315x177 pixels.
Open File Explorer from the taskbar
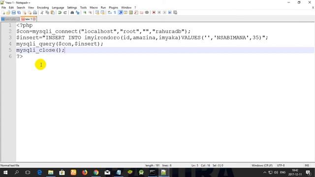click(x=51, y=173)
